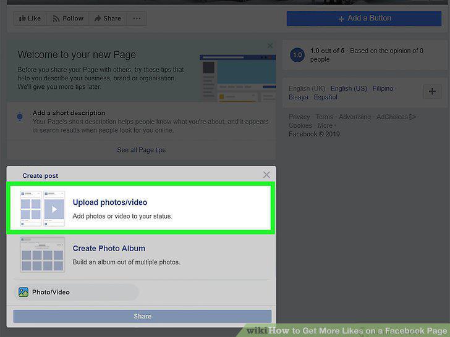Click the Photo/Video picture icon
Image resolution: width=450 pixels, height=337 pixels.
tap(23, 293)
